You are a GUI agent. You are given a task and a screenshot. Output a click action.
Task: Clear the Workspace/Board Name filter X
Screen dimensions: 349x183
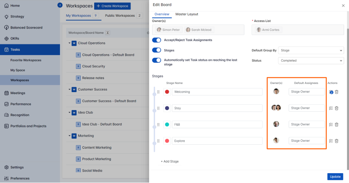click(108, 33)
